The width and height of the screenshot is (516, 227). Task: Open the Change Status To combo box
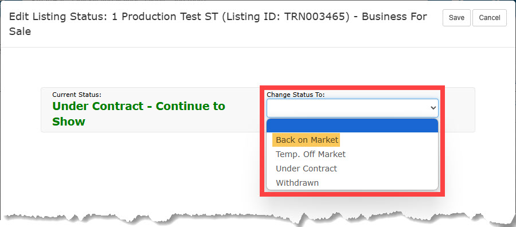[x=353, y=108]
